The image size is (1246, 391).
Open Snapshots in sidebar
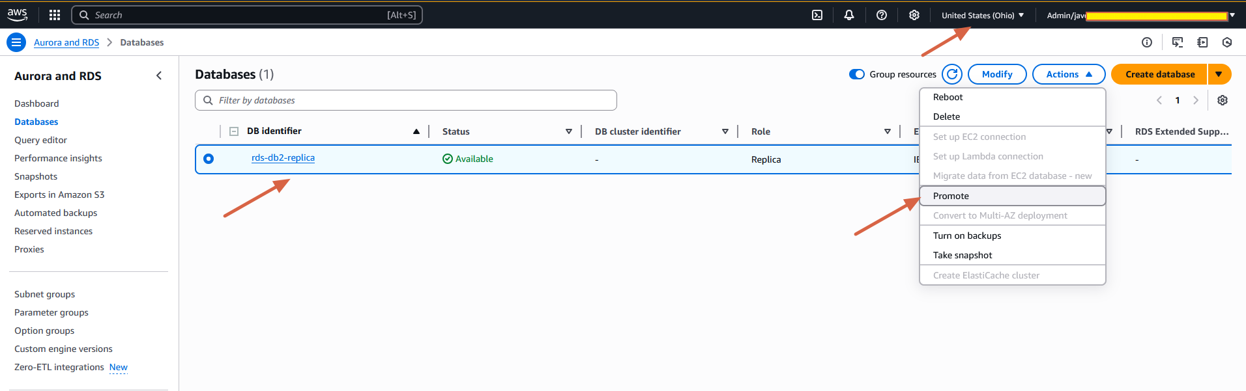36,176
